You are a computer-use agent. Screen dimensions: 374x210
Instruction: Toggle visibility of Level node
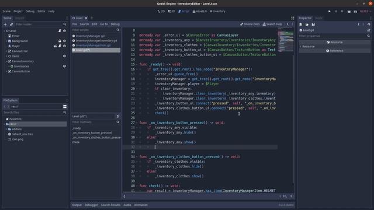(x=64, y=31)
